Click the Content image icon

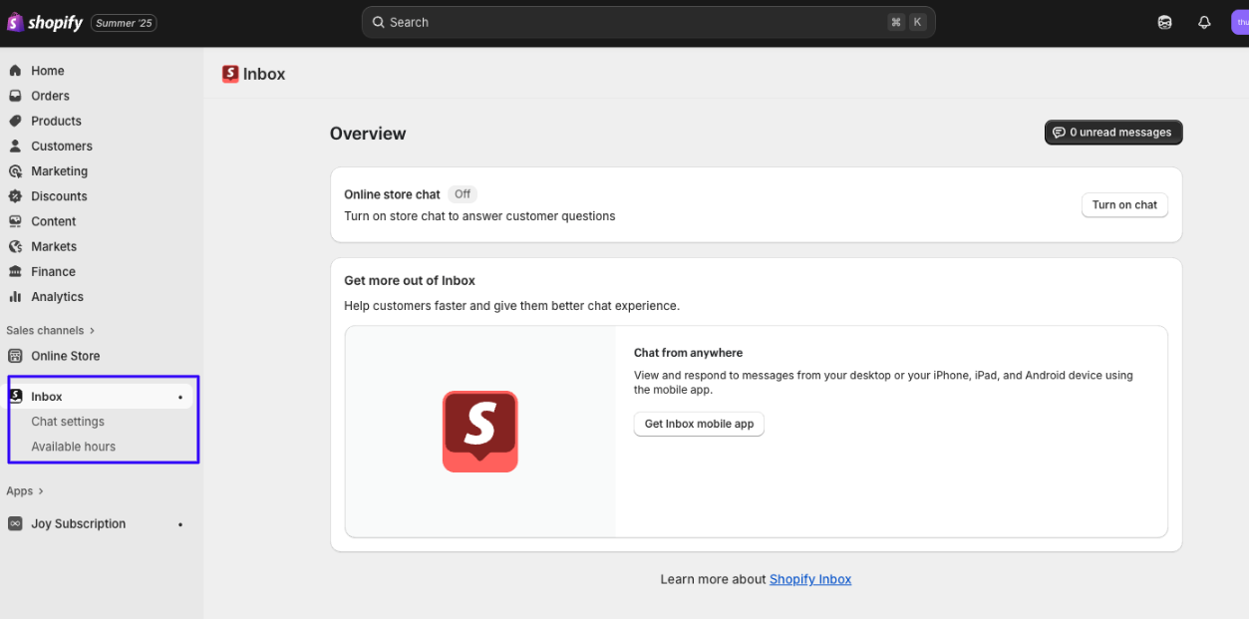[15, 221]
